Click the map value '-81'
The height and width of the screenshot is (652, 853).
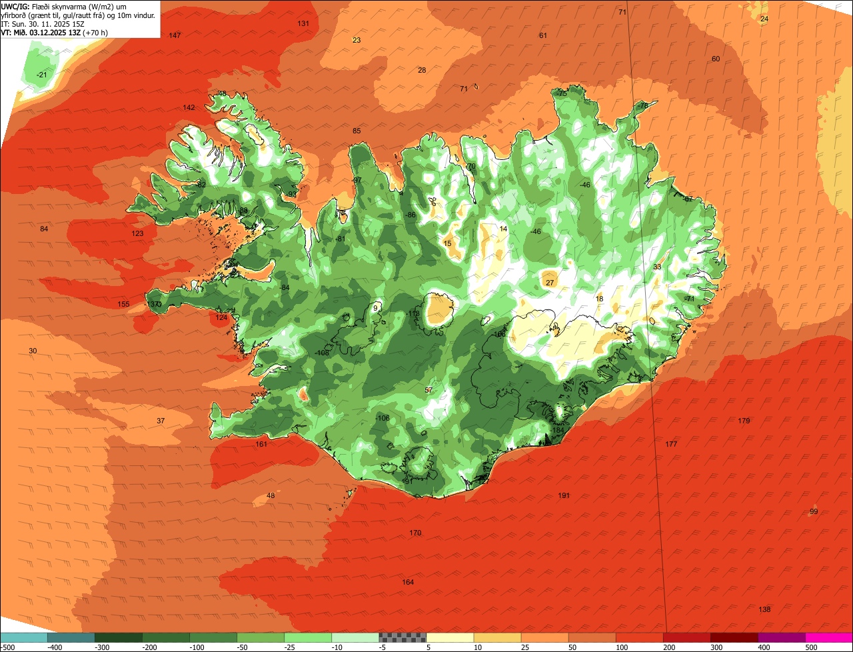pos(341,239)
